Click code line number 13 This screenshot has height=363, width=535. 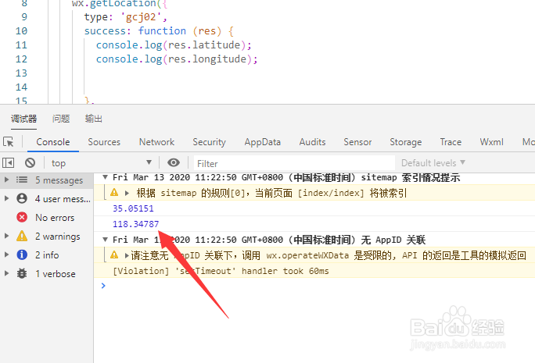click(21, 73)
